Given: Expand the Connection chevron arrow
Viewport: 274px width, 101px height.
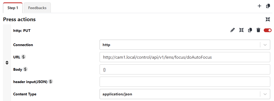Looking at the screenshot, I should [265, 45].
